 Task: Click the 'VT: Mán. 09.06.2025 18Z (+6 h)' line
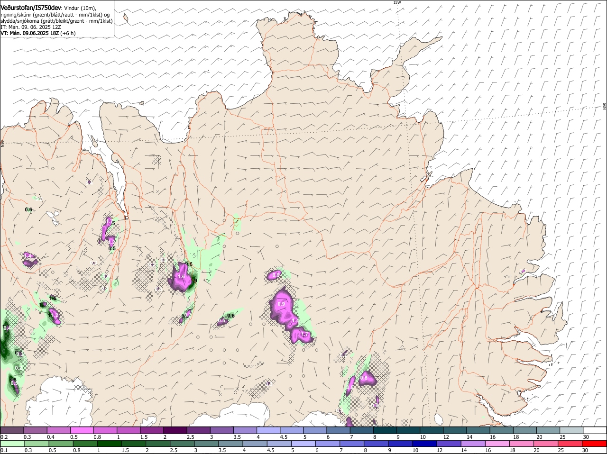tap(38, 33)
